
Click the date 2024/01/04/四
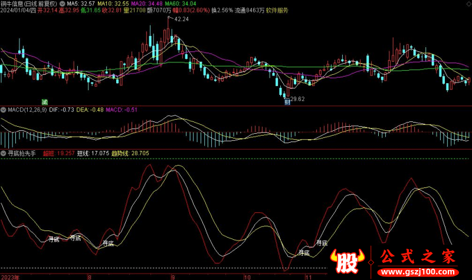click(18, 10)
